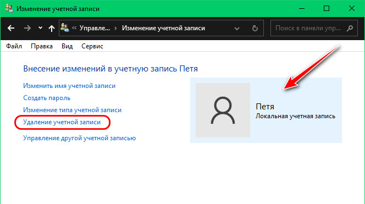Click the Управле... breadcrumb segment

95,28
